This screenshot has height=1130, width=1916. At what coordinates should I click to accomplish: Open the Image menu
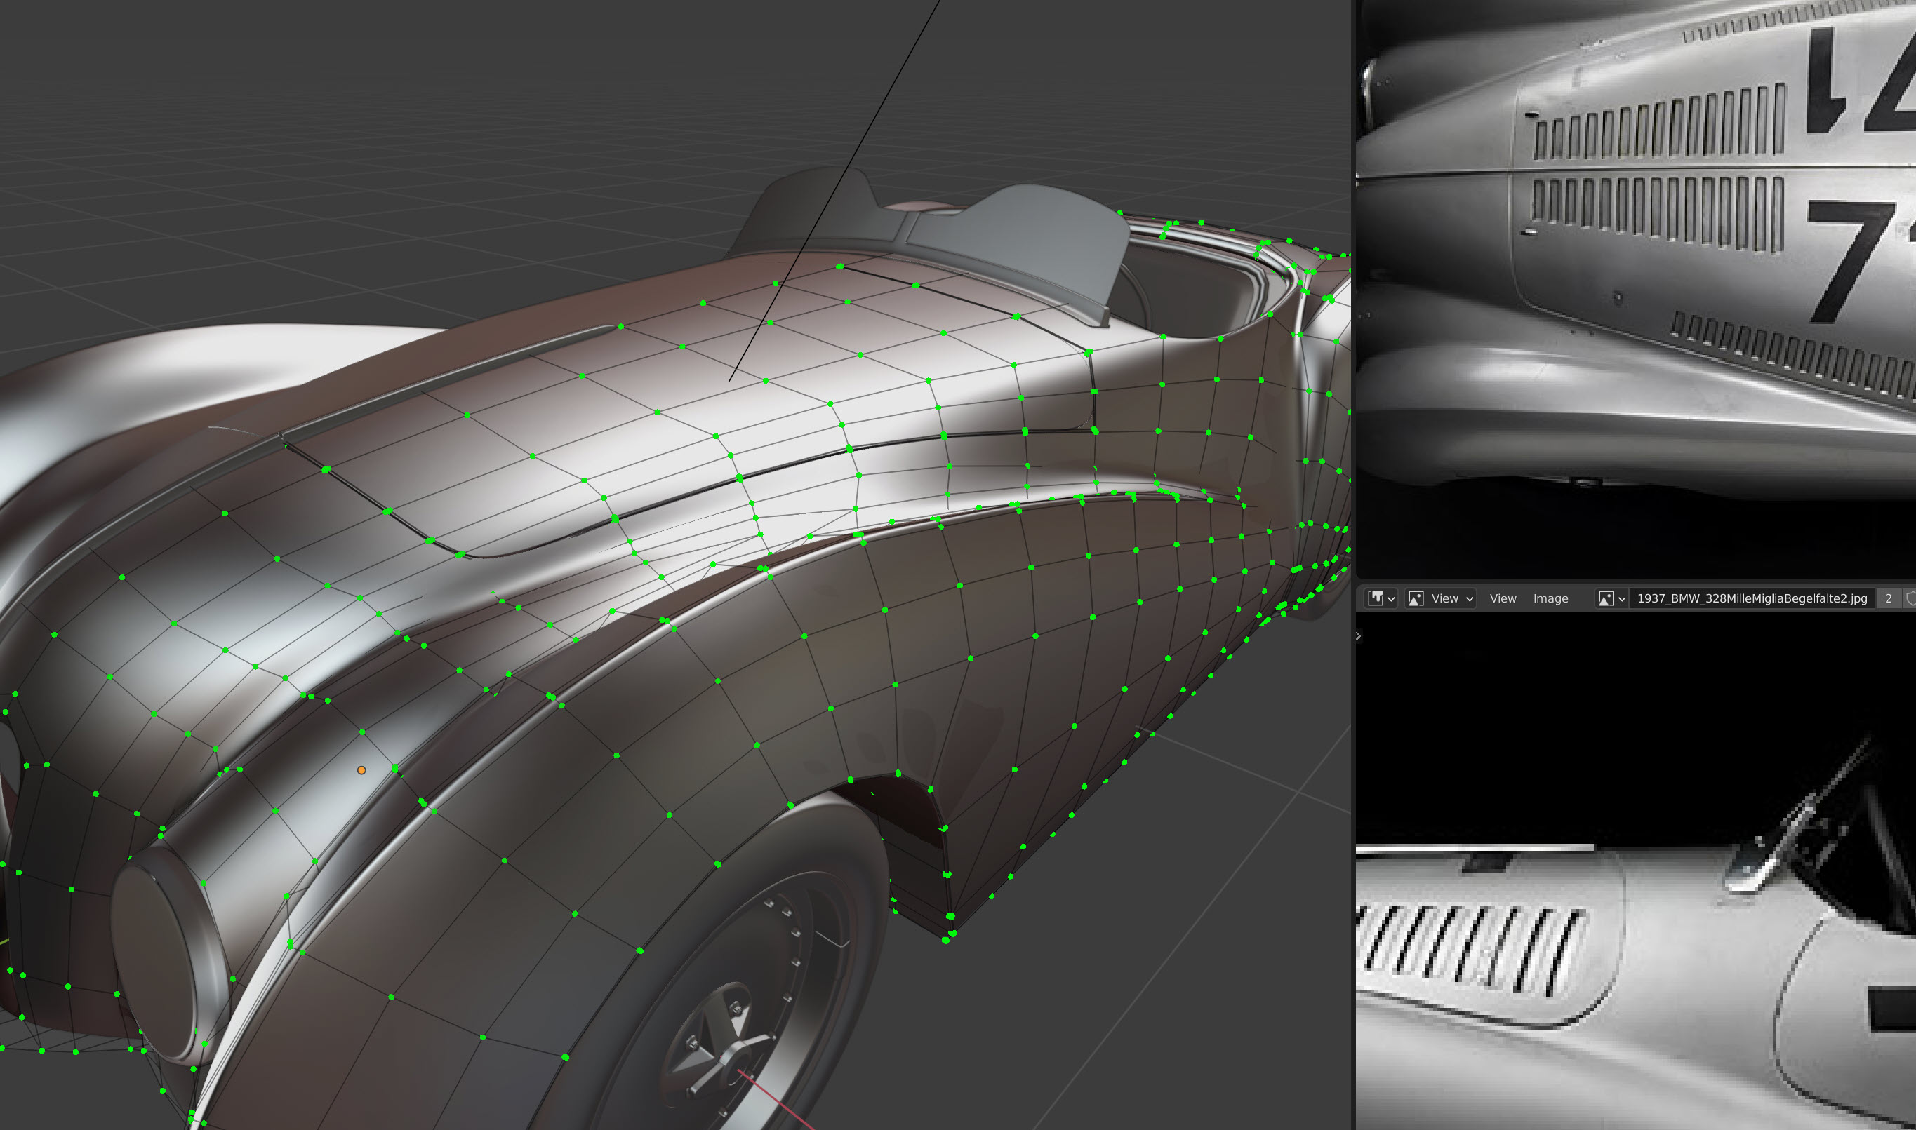coord(1550,598)
